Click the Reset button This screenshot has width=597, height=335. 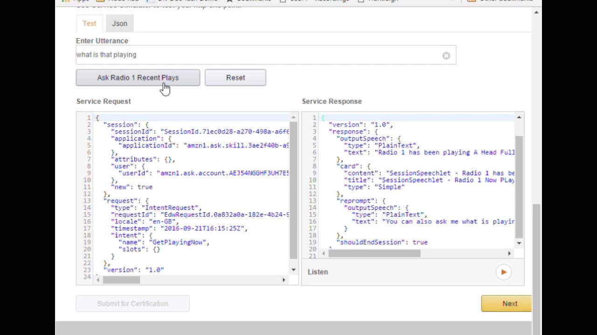[x=236, y=78]
